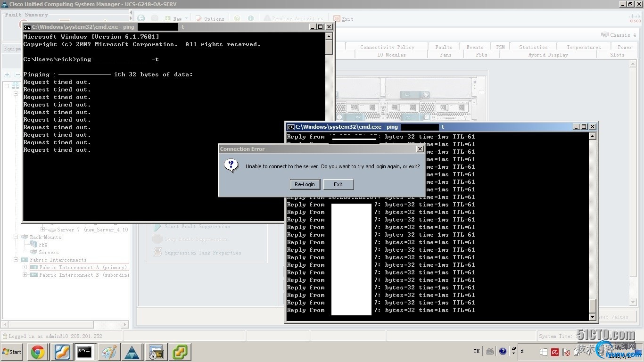The width and height of the screenshot is (644, 362).
Task: Click the navigation tree horizontal scrollbar right arrow
Action: pos(125,325)
